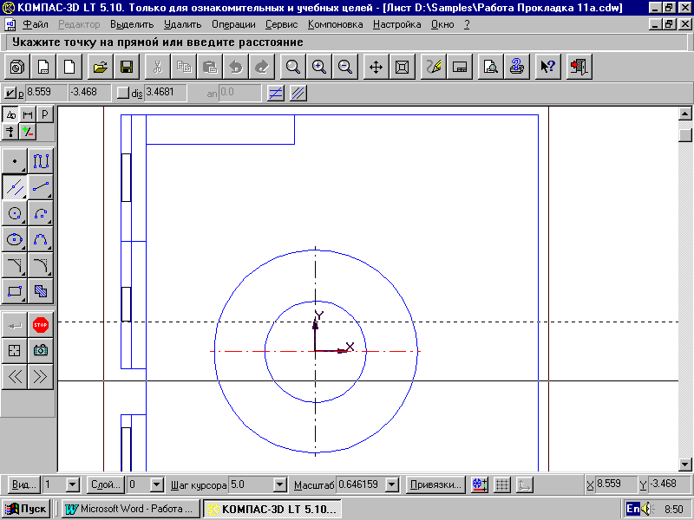Select the Rectangle tool
This screenshot has width=694, height=520.
coord(15,291)
